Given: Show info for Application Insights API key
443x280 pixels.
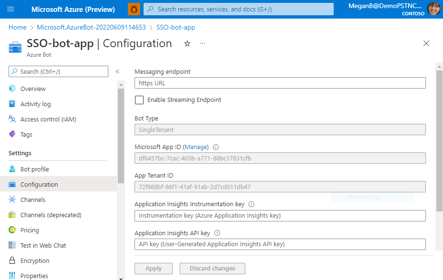Looking at the screenshot, I should point(217,233).
